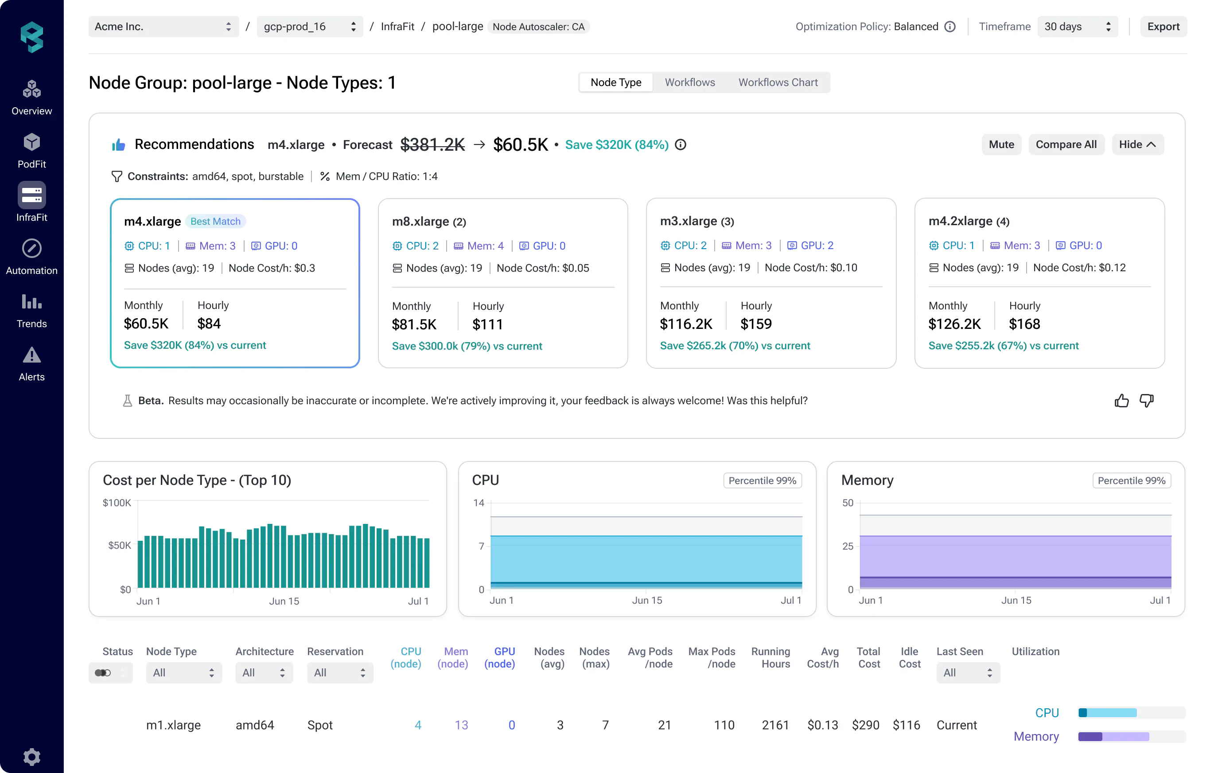
Task: Select the m8.xlarge (2) recommendation card
Action: (x=502, y=283)
